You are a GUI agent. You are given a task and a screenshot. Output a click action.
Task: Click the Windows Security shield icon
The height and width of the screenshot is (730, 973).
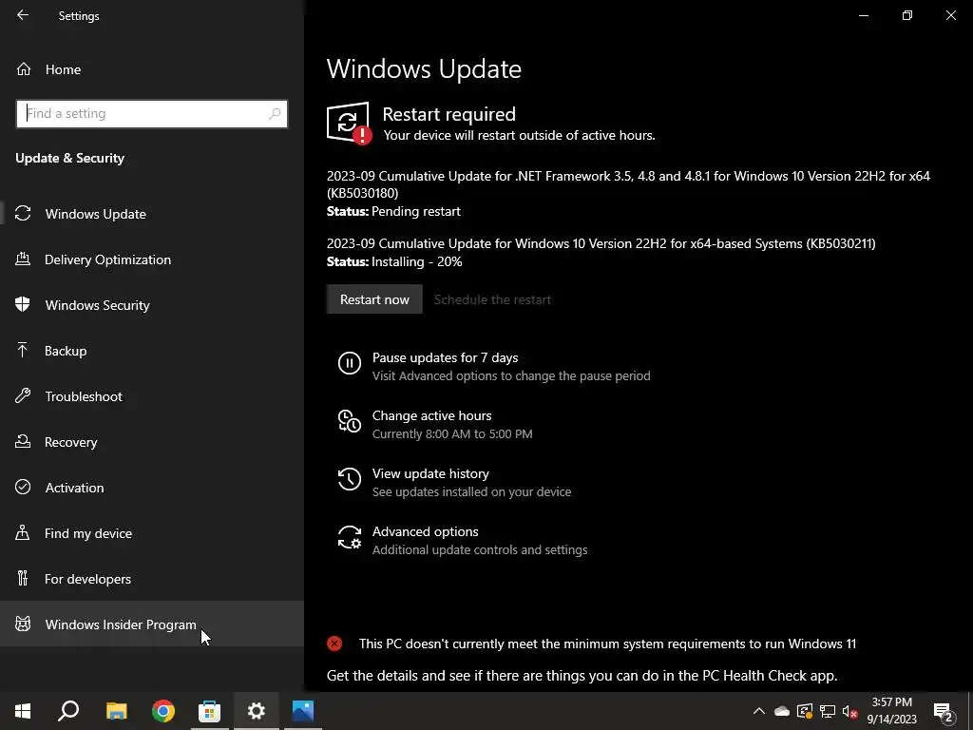coord(23,305)
